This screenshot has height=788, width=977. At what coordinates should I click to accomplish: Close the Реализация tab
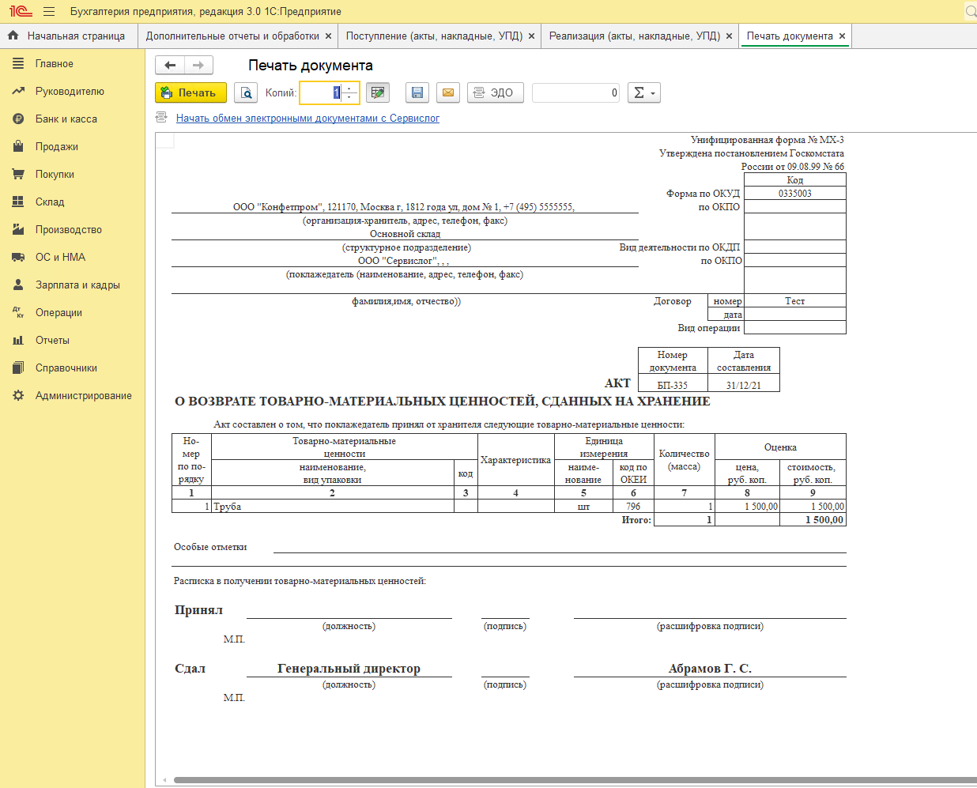(729, 36)
